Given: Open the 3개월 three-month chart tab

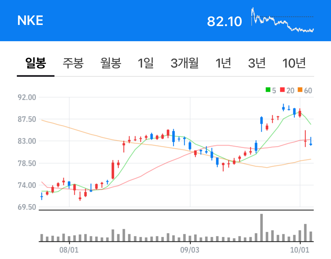Looking at the screenshot, I should (184, 63).
